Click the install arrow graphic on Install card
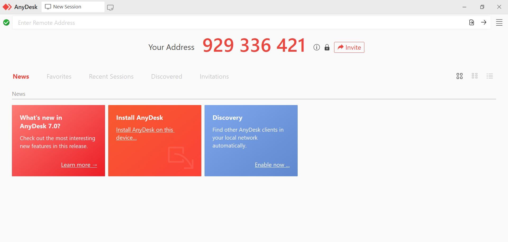 click(x=181, y=158)
